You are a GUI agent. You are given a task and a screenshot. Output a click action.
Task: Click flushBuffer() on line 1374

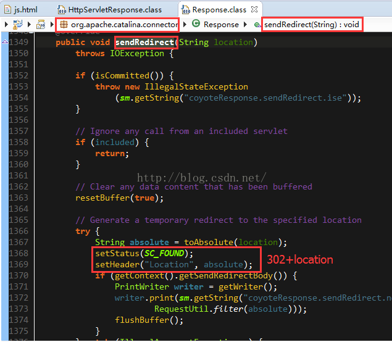pyautogui.click(x=146, y=320)
